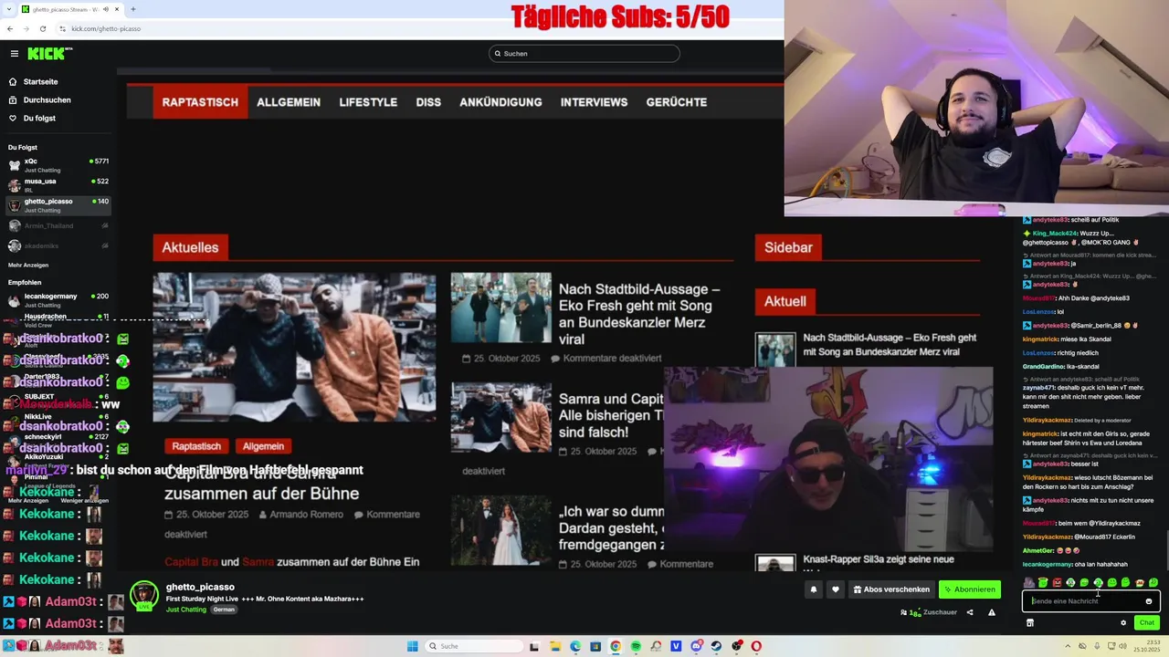Viewport: 1169px width, 657px height.
Task: Report stream with warning triangle icon
Action: pos(992,612)
